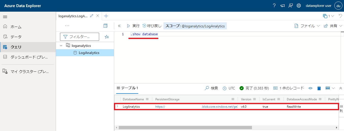Open the ファイル dropdown
This screenshot has width=344, height=131.
pyautogui.click(x=307, y=26)
